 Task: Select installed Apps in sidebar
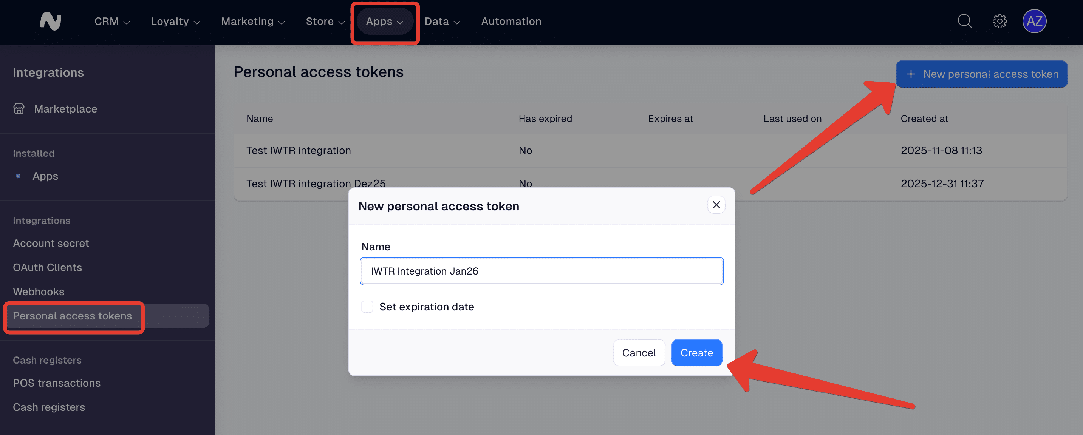point(45,176)
